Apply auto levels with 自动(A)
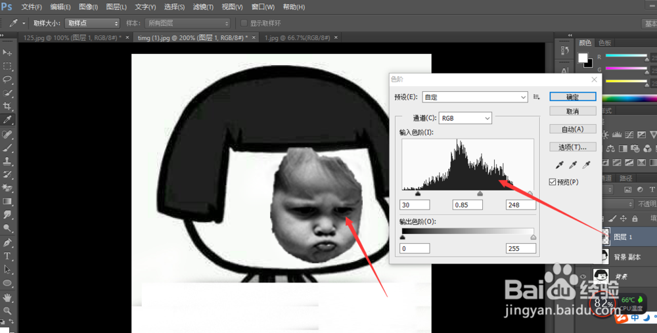The width and height of the screenshot is (657, 333). point(573,129)
